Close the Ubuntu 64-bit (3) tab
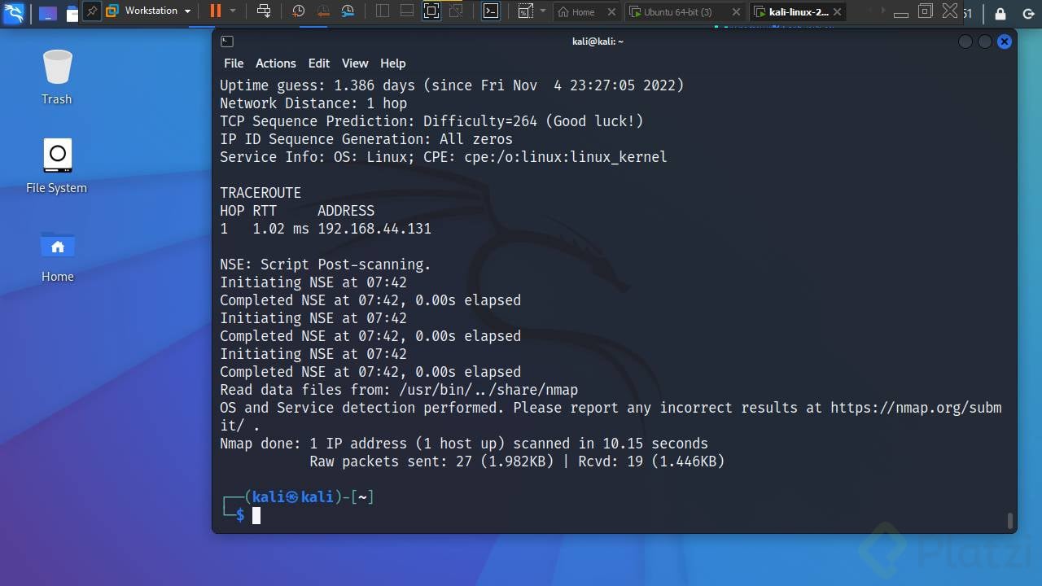1042x586 pixels. coord(736,12)
